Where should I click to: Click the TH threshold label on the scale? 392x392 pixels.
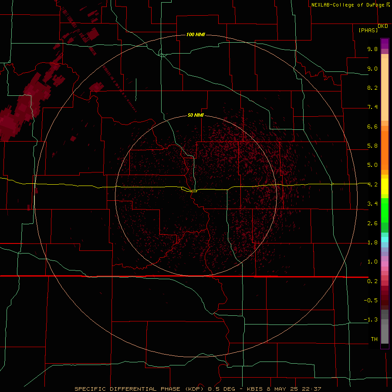374,339
